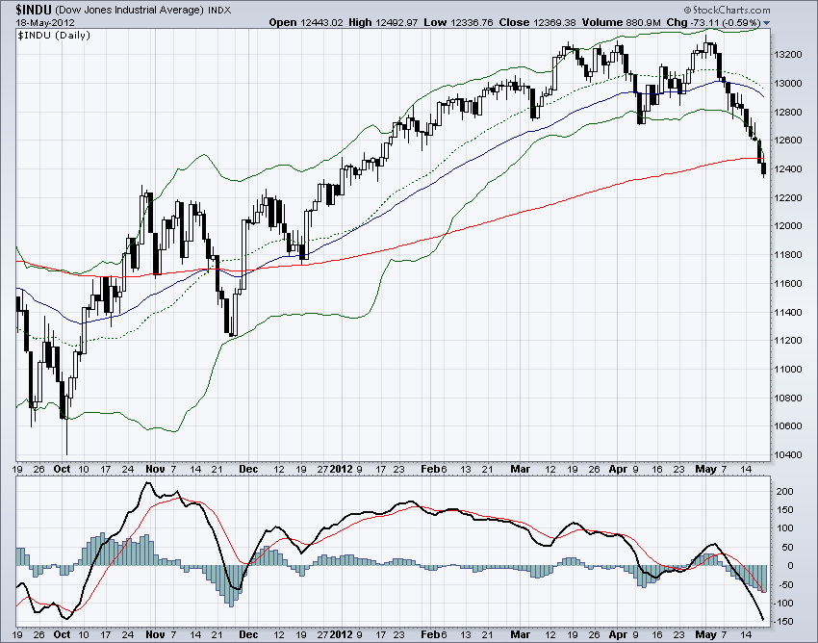Click the 12200 price axis label
Image resolution: width=818 pixels, height=643 pixels.
pos(787,197)
